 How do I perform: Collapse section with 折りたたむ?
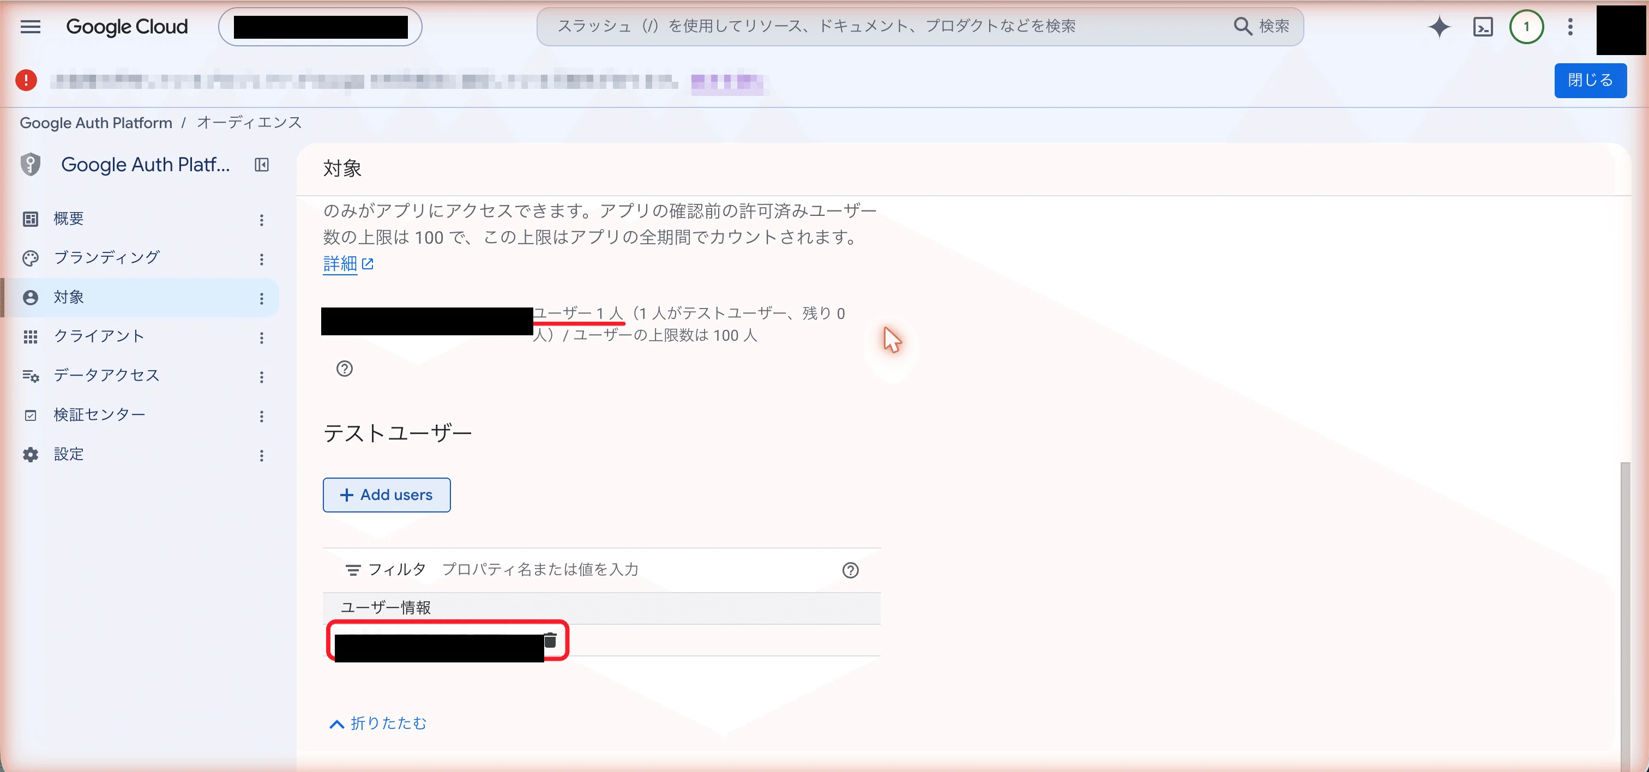pyautogui.click(x=378, y=723)
